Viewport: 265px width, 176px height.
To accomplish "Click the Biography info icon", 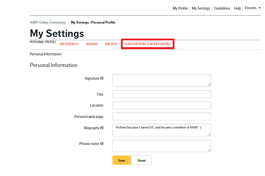I will 102,128.
